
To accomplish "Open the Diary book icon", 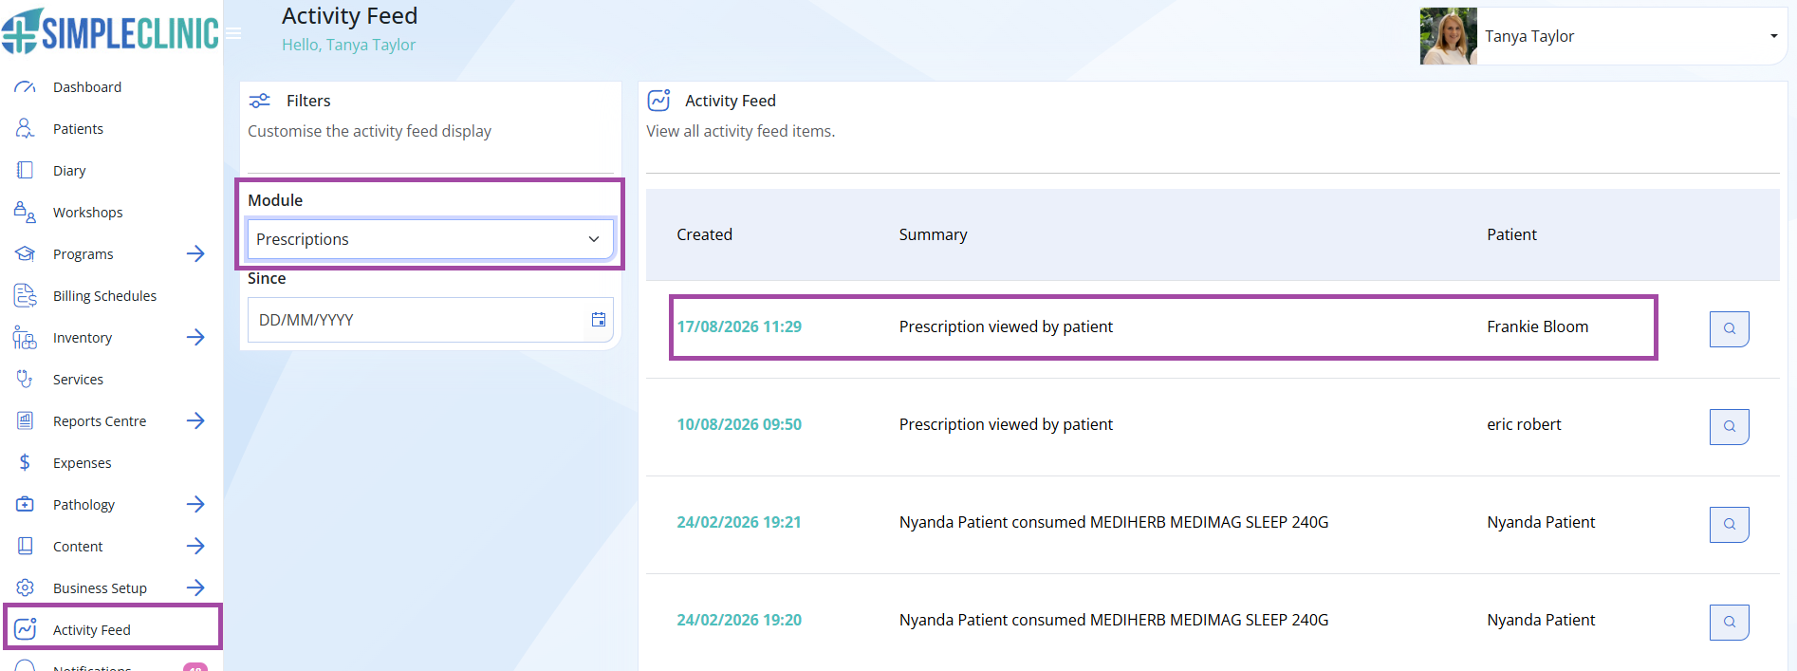I will (25, 171).
